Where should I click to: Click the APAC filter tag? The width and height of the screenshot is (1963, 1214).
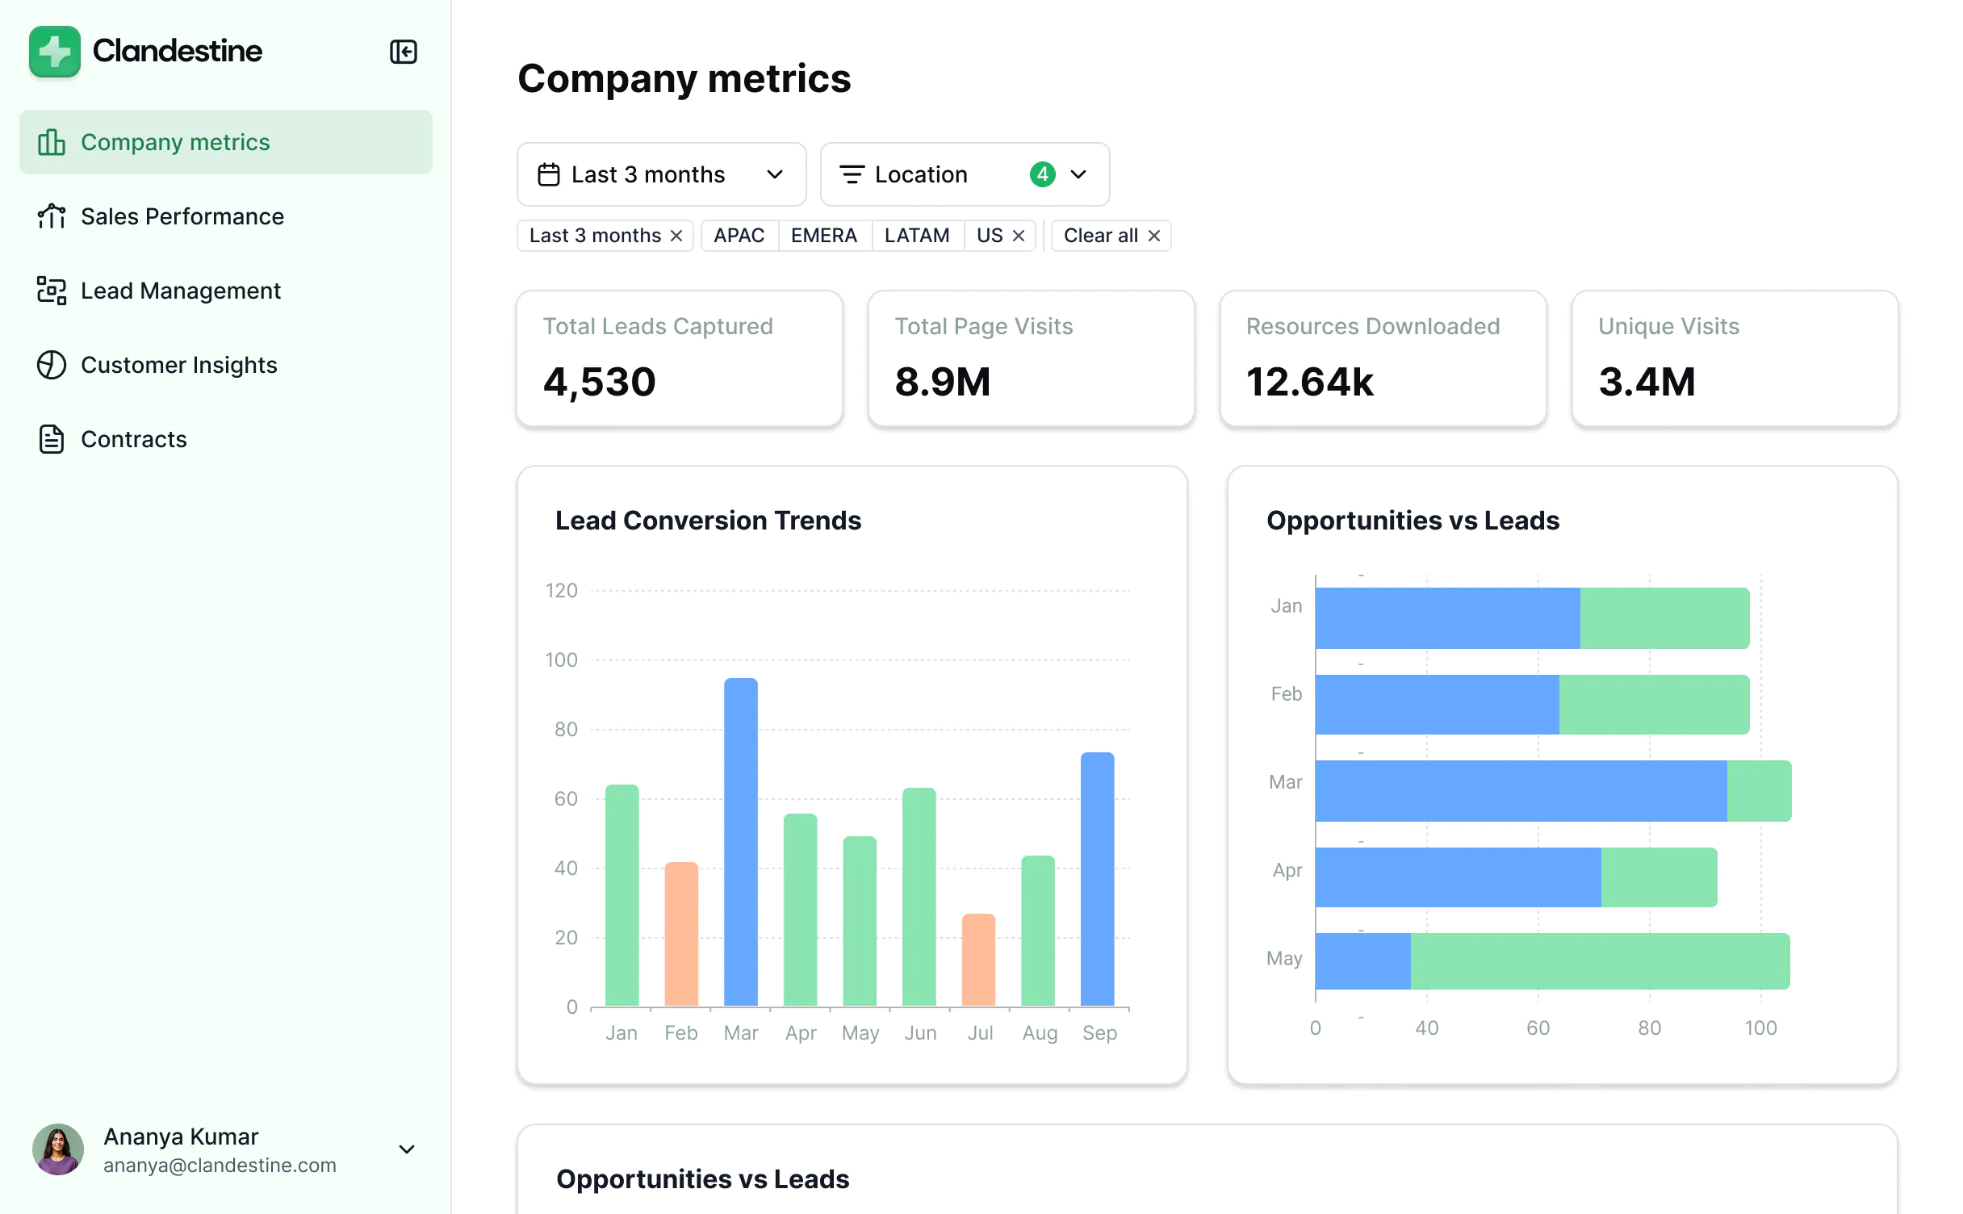click(x=739, y=236)
